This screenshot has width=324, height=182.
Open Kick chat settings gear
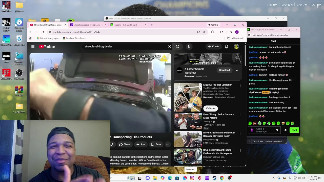(x=286, y=130)
